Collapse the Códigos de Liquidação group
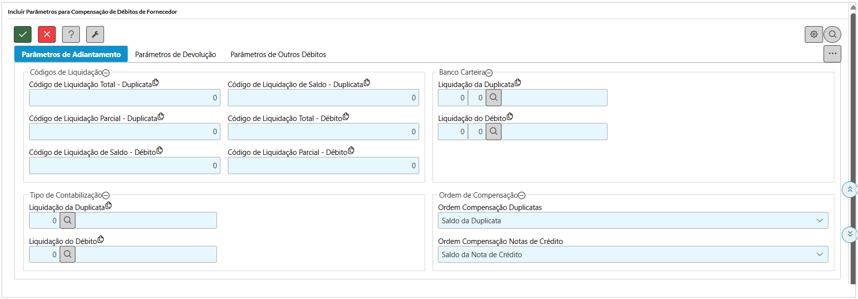Viewport: 858px width, 299px height. [x=106, y=73]
